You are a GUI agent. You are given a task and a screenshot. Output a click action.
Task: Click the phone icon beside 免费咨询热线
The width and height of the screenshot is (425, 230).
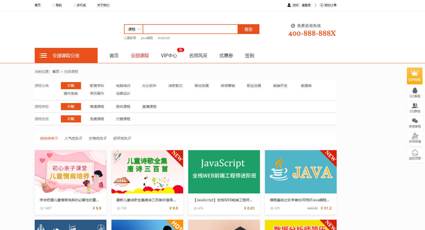(293, 26)
